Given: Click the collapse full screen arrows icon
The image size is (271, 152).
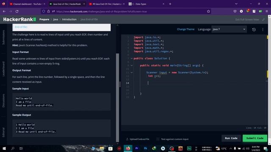Looking at the screenshot, I should (263, 19).
